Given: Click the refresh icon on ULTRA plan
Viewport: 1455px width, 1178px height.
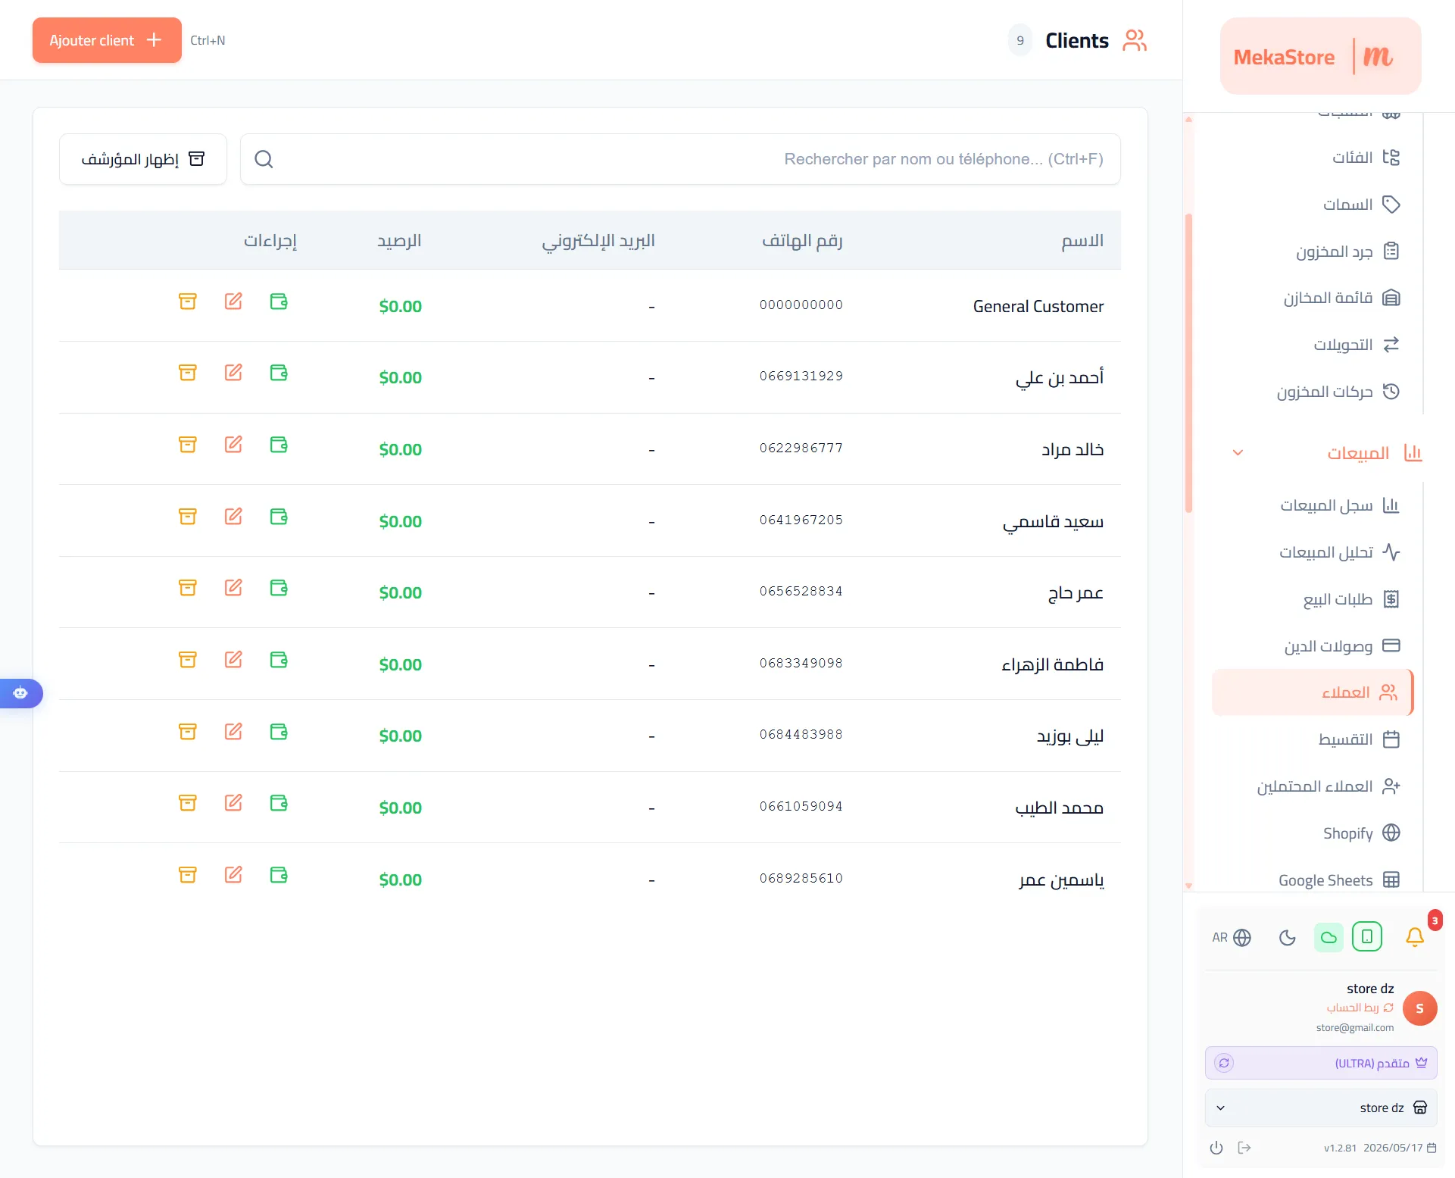Looking at the screenshot, I should click(x=1224, y=1063).
